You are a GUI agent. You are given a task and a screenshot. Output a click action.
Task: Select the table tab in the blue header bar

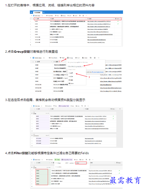click(38, 13)
